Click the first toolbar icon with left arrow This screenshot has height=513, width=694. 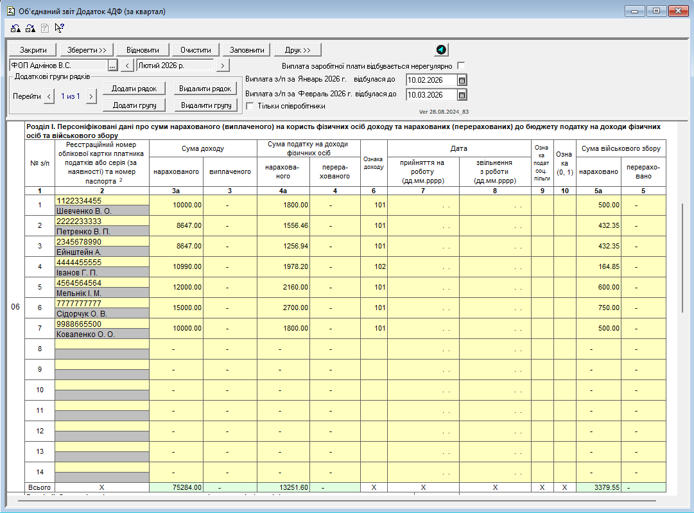coord(15,28)
